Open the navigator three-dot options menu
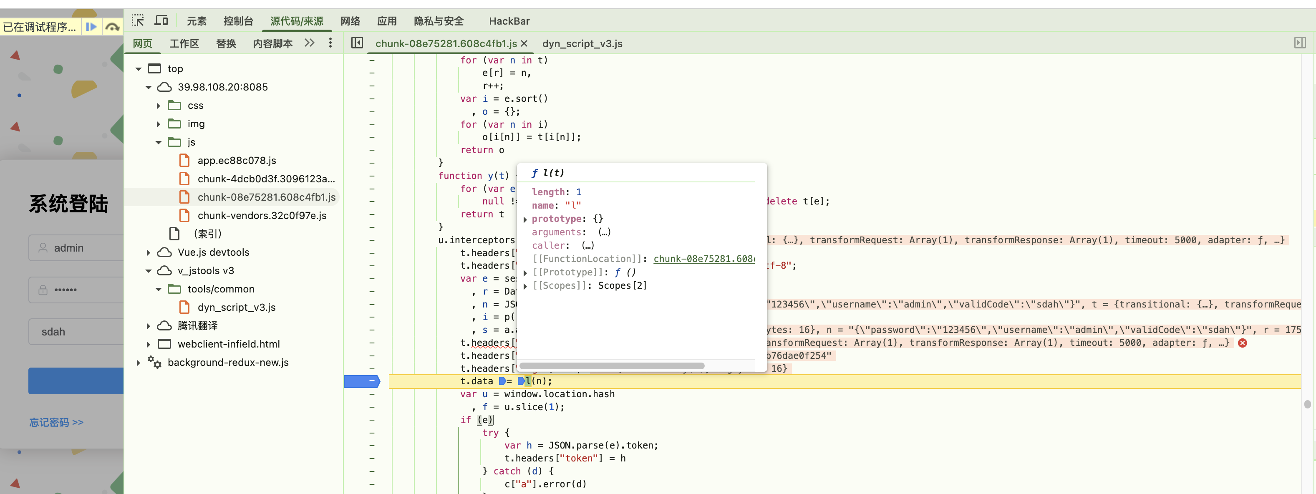Screen dimensions: 1316x494 pos(330,43)
